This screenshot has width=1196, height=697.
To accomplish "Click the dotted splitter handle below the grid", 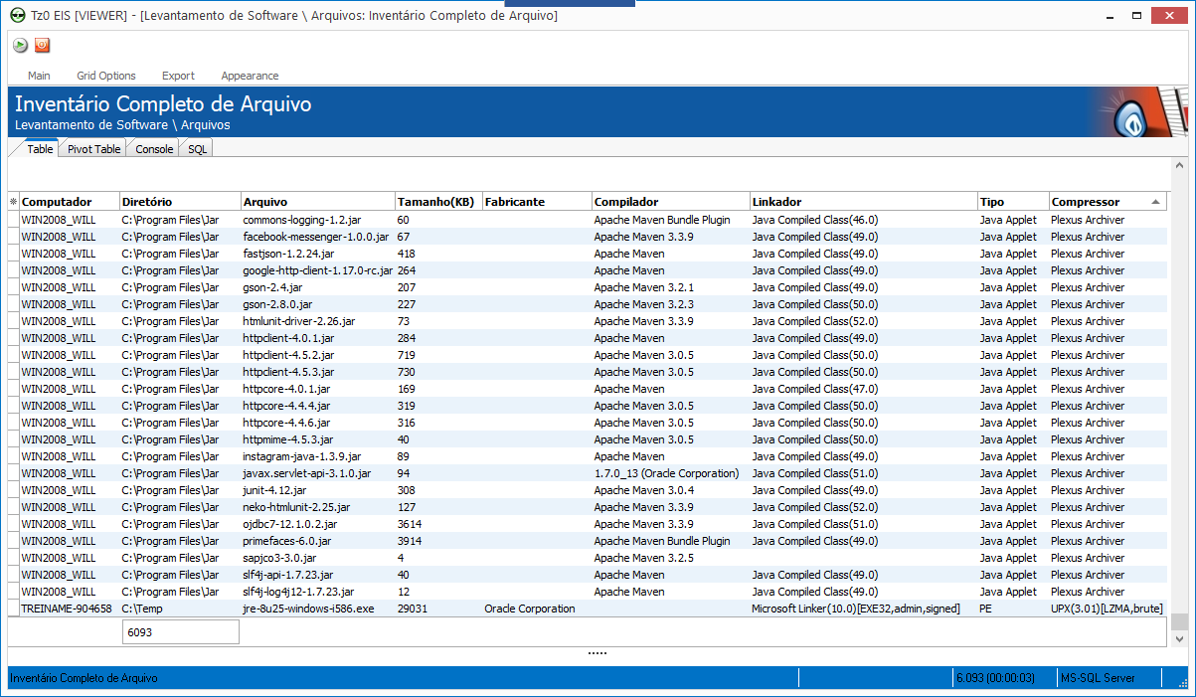I will 598,653.
